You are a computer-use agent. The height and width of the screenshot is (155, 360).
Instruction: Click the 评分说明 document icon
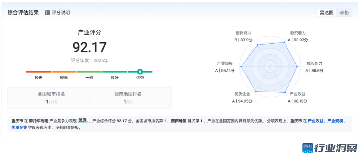[48, 13]
